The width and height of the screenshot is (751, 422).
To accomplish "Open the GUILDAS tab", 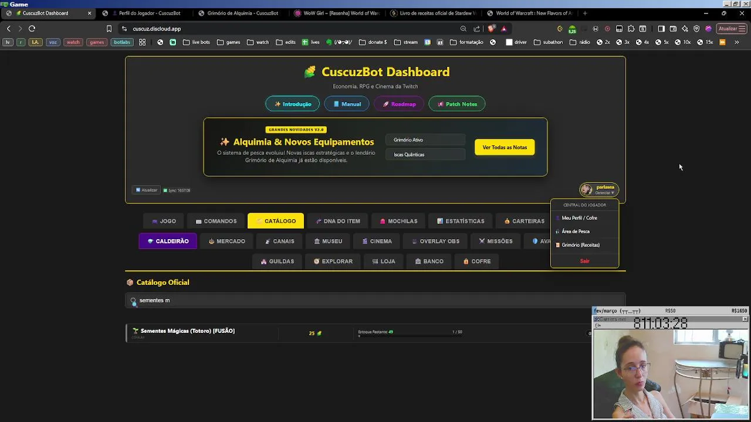I will (278, 261).
